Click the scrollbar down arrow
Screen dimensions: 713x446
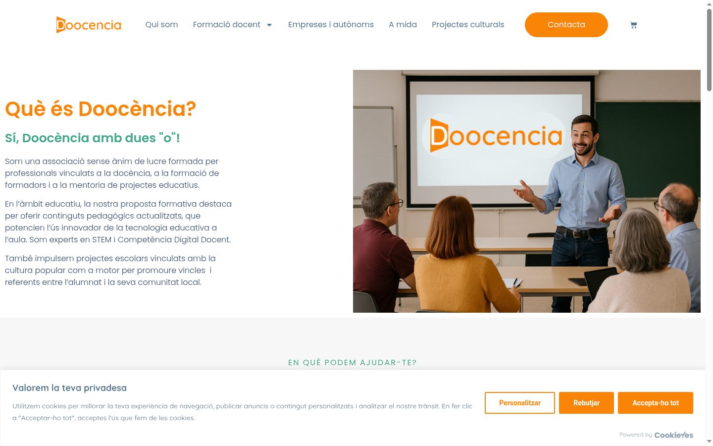[709, 442]
